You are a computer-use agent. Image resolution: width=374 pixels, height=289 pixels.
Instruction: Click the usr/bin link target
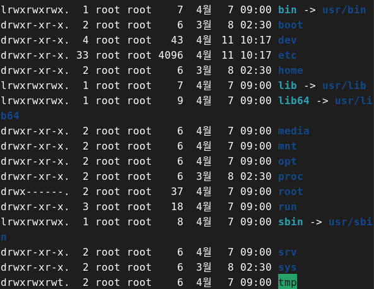click(x=344, y=10)
